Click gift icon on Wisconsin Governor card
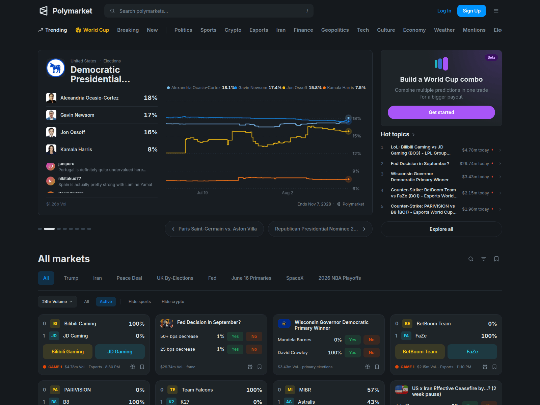This screenshot has height=405, width=540. click(368, 367)
